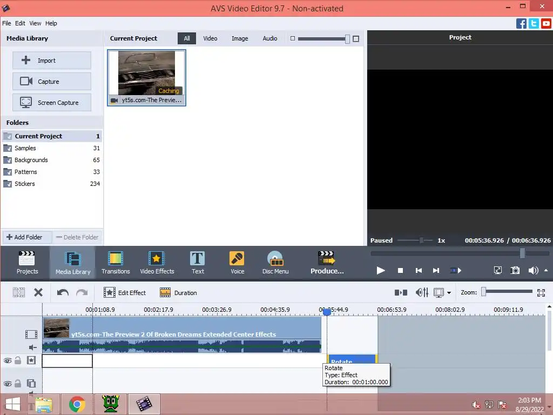Image resolution: width=553 pixels, height=415 pixels.
Task: Open the Help menu
Action: (x=51, y=23)
